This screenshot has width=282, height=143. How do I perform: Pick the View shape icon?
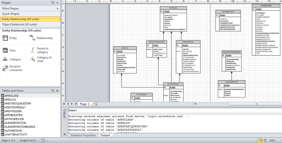(x=5, y=50)
